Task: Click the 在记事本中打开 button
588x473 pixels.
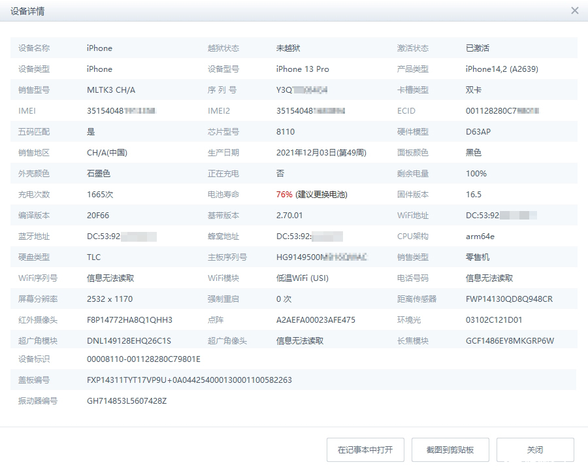Action: click(365, 449)
